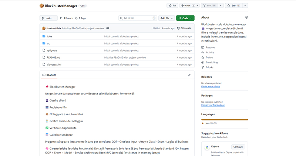
Task: Edit README with the pencil icon
Action: [189, 75]
